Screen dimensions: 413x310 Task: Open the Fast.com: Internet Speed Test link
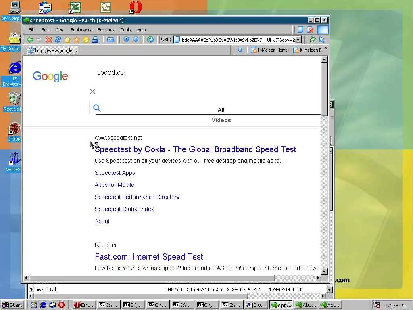(149, 257)
